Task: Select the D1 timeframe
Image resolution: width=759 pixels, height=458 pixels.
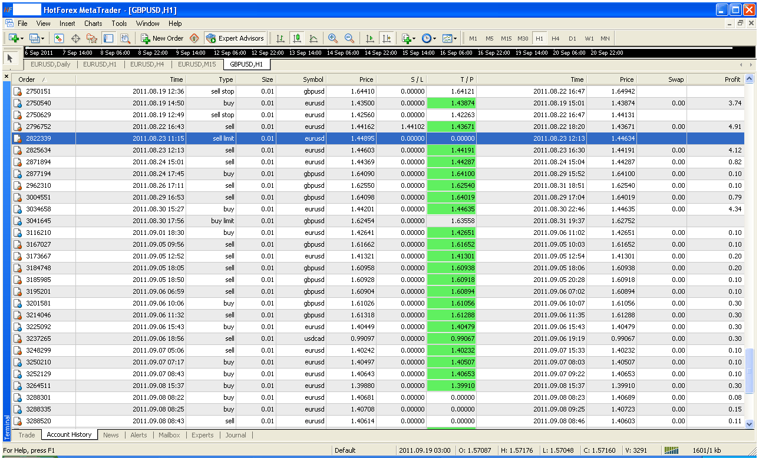Action: (x=572, y=39)
